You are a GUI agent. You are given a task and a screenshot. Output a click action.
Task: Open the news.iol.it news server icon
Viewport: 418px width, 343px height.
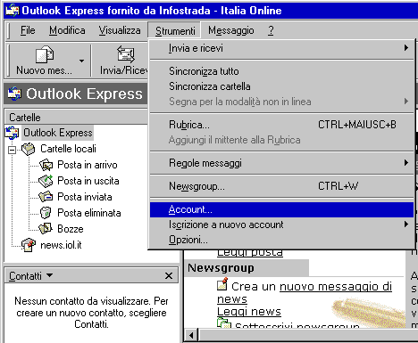(x=29, y=245)
